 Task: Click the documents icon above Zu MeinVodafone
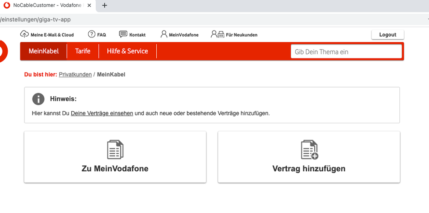click(x=115, y=149)
